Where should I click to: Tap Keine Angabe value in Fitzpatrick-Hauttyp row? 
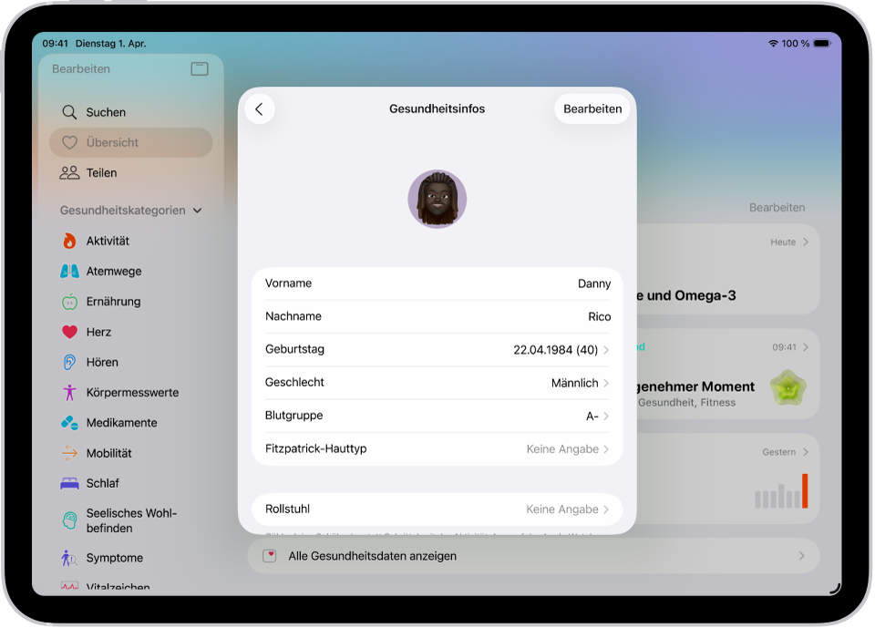pos(562,448)
